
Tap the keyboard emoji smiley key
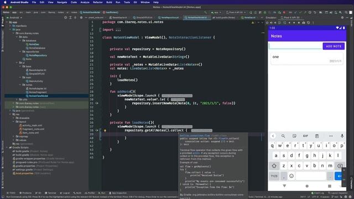(291, 176)
